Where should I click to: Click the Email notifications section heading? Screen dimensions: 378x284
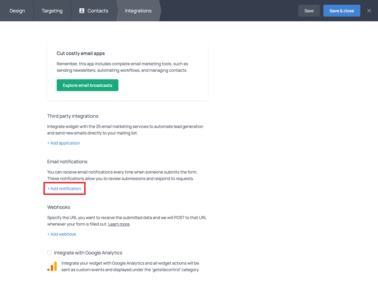(67, 162)
